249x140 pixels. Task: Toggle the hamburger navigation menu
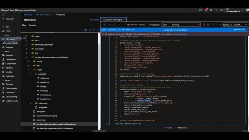click(4, 15)
